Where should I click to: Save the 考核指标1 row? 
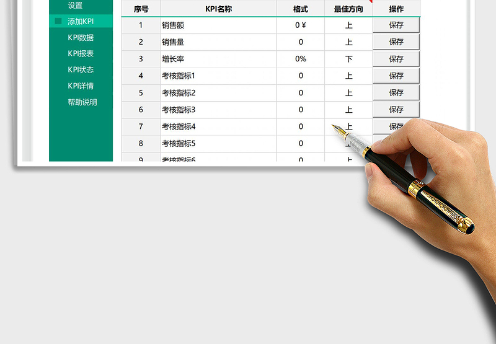coord(396,76)
